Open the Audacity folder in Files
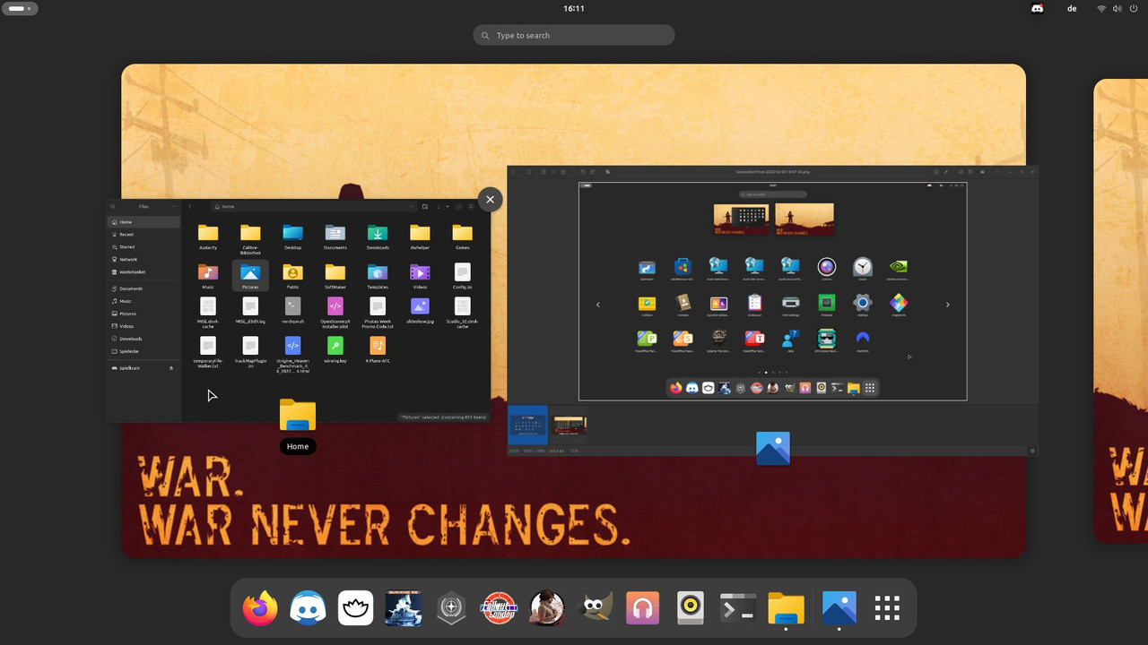The height and width of the screenshot is (645, 1148). tap(208, 237)
